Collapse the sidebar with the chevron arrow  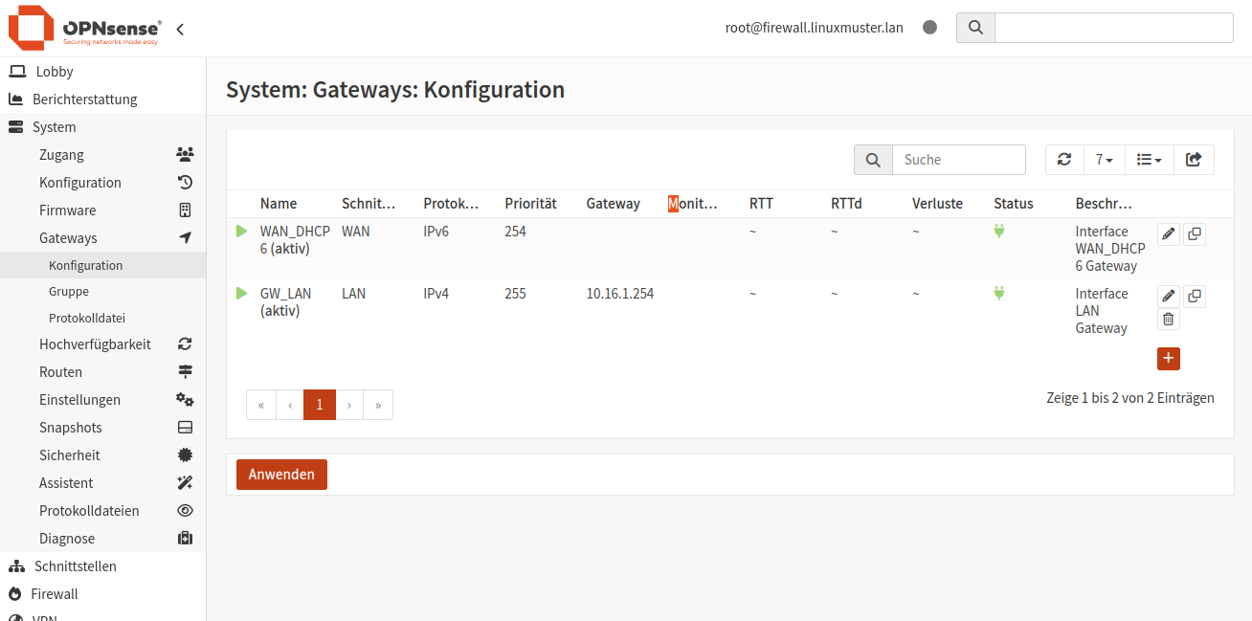pos(180,30)
